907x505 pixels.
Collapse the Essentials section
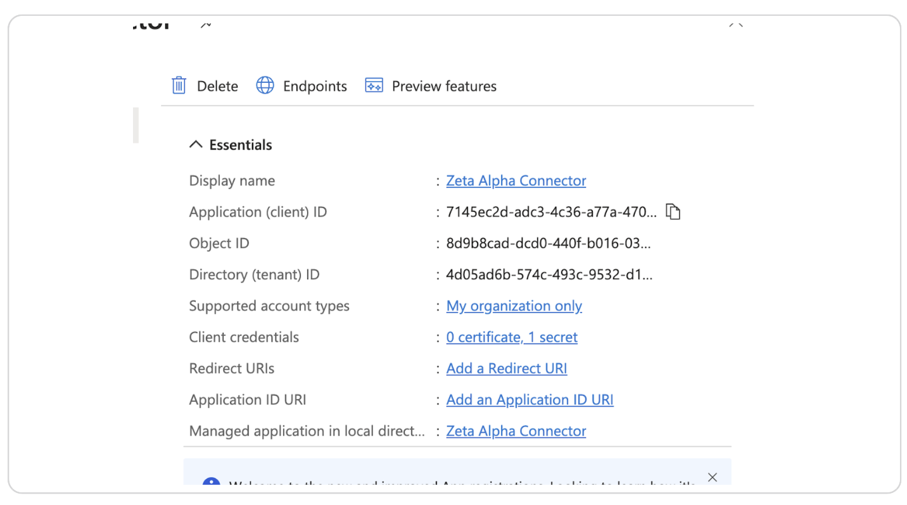coord(195,144)
